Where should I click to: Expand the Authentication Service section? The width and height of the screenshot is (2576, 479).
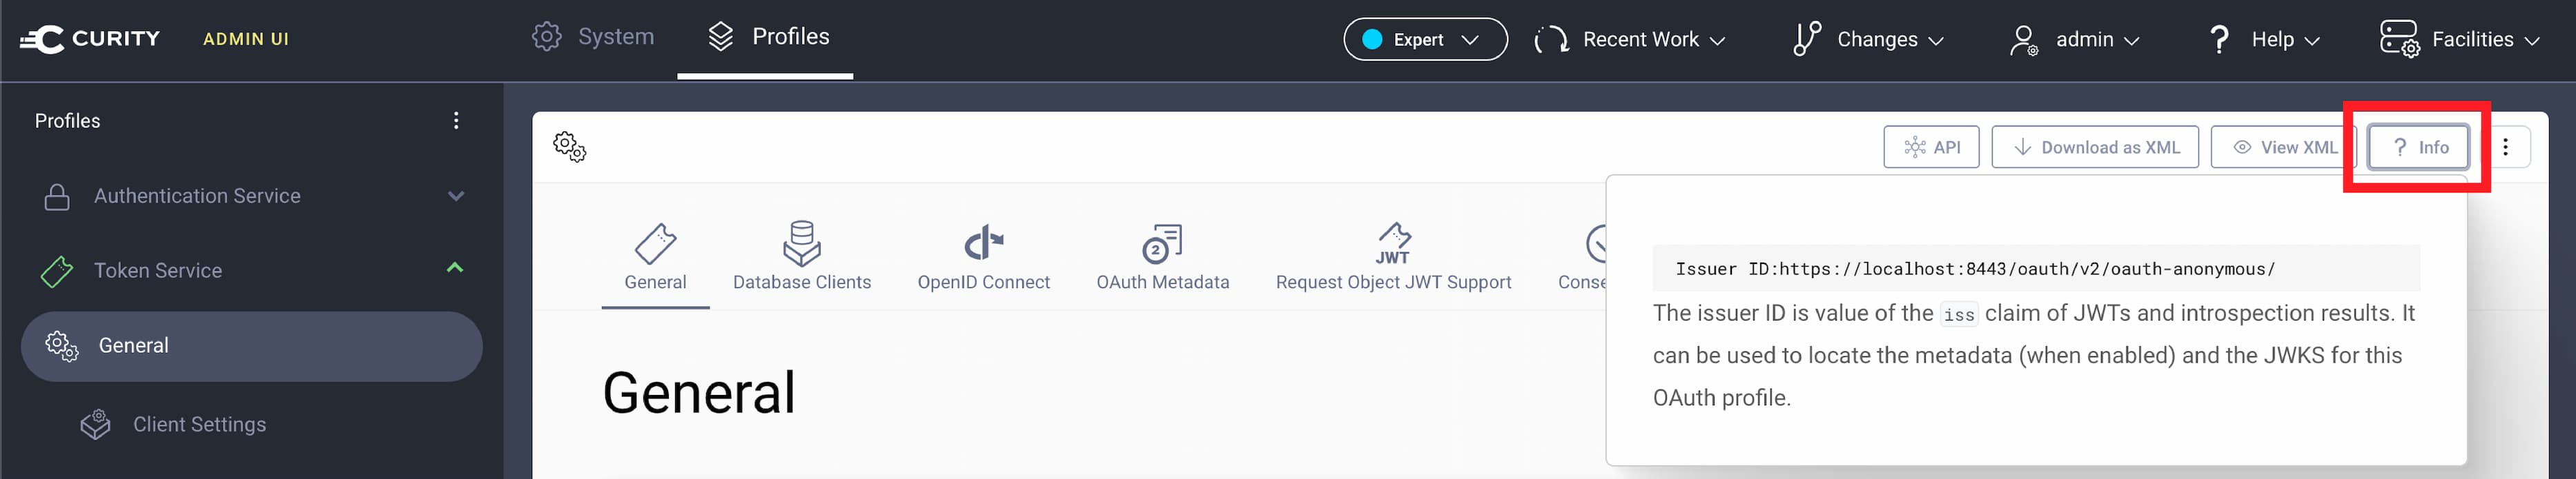pyautogui.click(x=456, y=196)
